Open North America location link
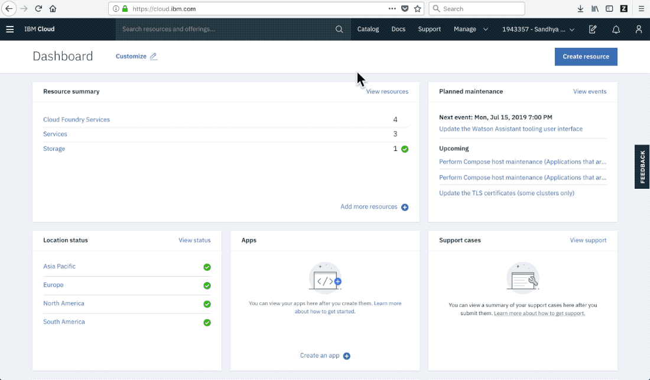 tap(63, 303)
